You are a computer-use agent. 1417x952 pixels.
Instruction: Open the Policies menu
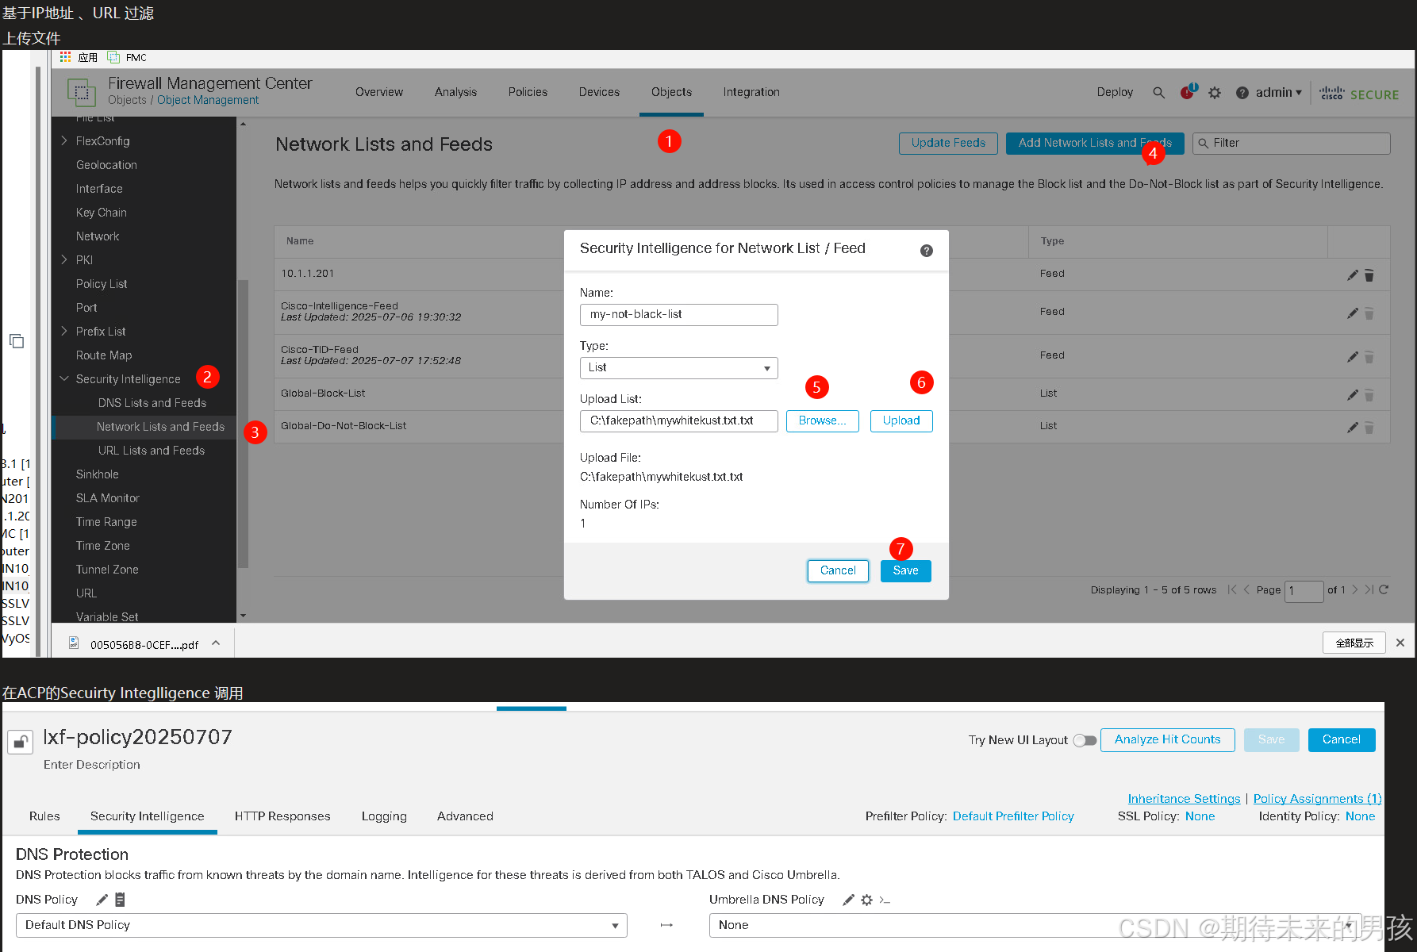[528, 92]
